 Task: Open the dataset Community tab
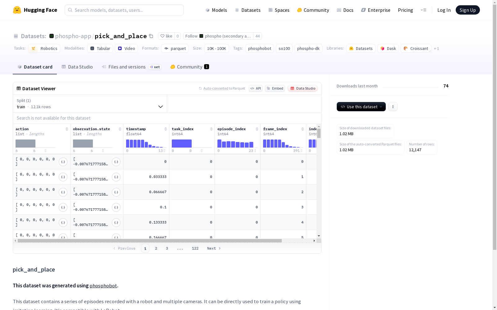click(189, 67)
